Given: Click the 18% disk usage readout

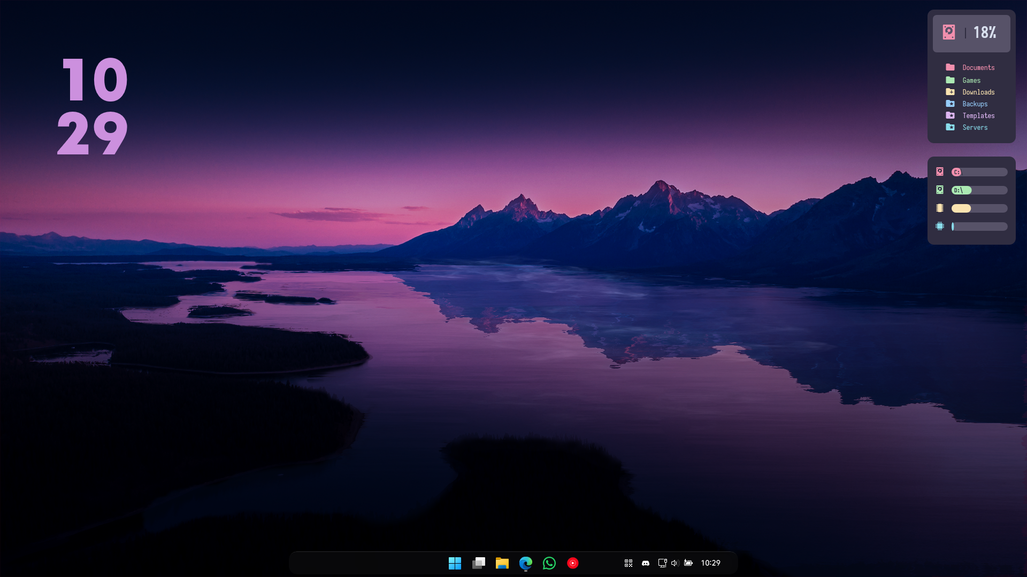Looking at the screenshot, I should point(985,33).
